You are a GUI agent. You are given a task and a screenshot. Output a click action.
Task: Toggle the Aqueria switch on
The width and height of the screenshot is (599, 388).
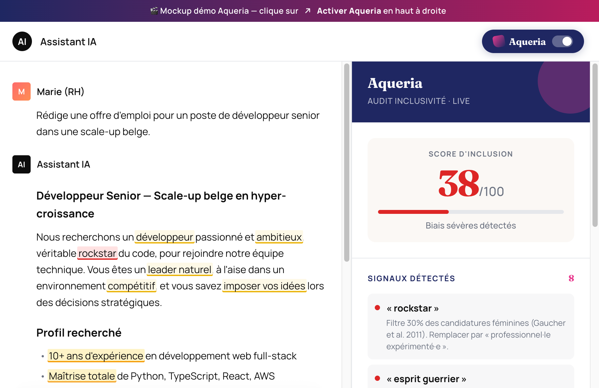tap(562, 41)
